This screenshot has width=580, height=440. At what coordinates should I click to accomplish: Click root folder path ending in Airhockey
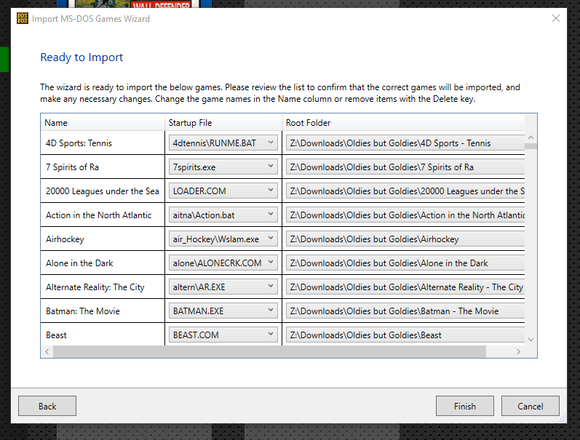(405, 239)
